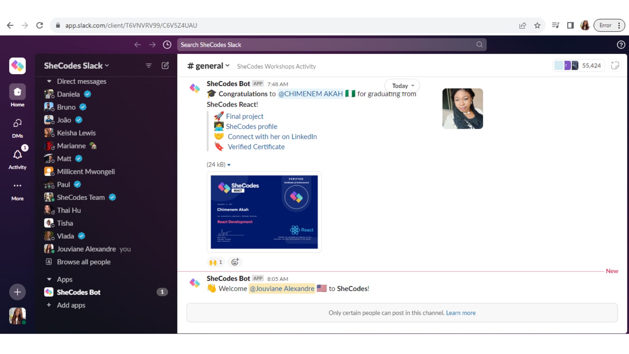This screenshot has height=354, width=629.
Task: Open the Home tab in sidebar
Action: coord(17,92)
